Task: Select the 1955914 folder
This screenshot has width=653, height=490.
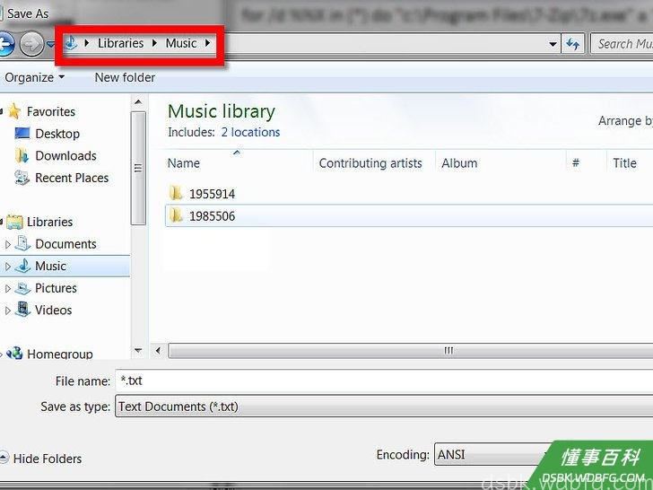Action: (x=212, y=194)
